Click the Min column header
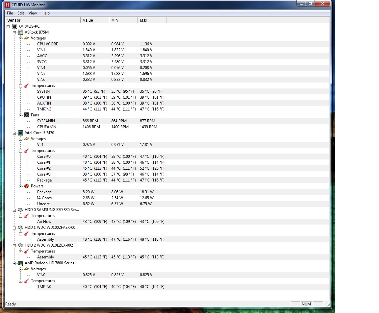 click(123, 20)
